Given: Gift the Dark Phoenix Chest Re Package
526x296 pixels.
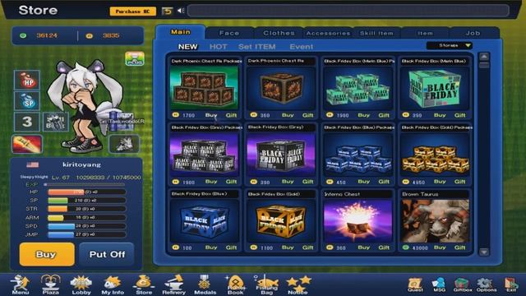Looking at the screenshot, I should pyautogui.click(x=231, y=115).
